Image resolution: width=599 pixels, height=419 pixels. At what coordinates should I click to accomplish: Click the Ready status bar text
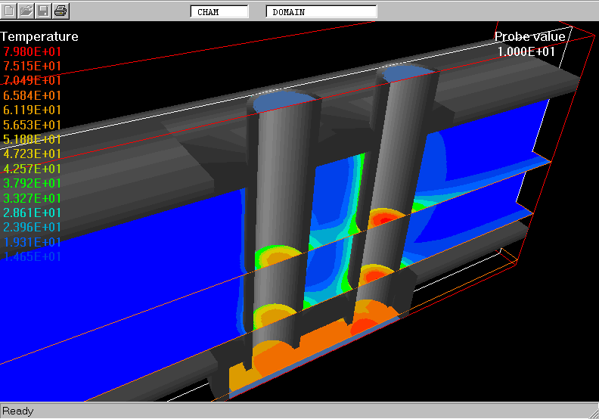[18, 411]
